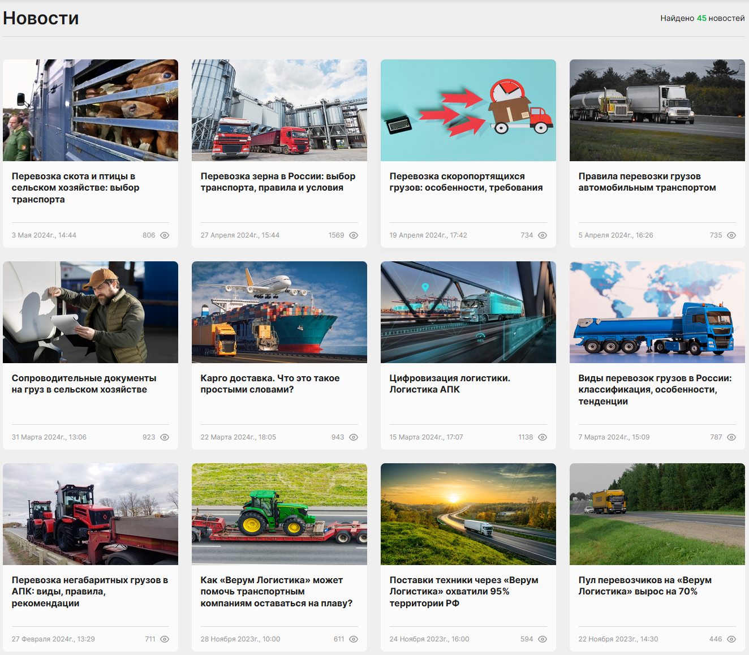Open the grain elevator with red trucks image
This screenshot has width=749, height=655.
point(279,110)
